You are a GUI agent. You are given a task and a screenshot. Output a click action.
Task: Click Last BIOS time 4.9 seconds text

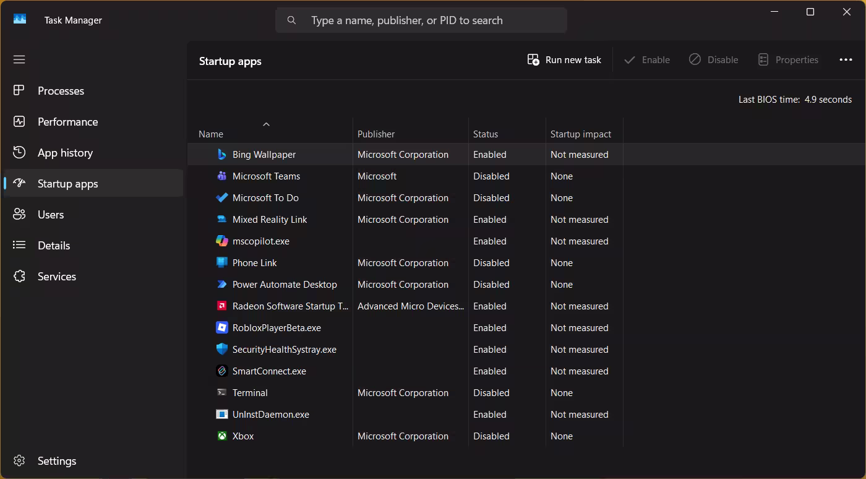pos(795,100)
